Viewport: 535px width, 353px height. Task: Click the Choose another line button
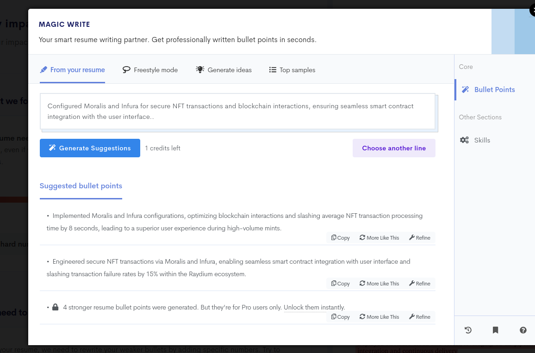point(394,148)
